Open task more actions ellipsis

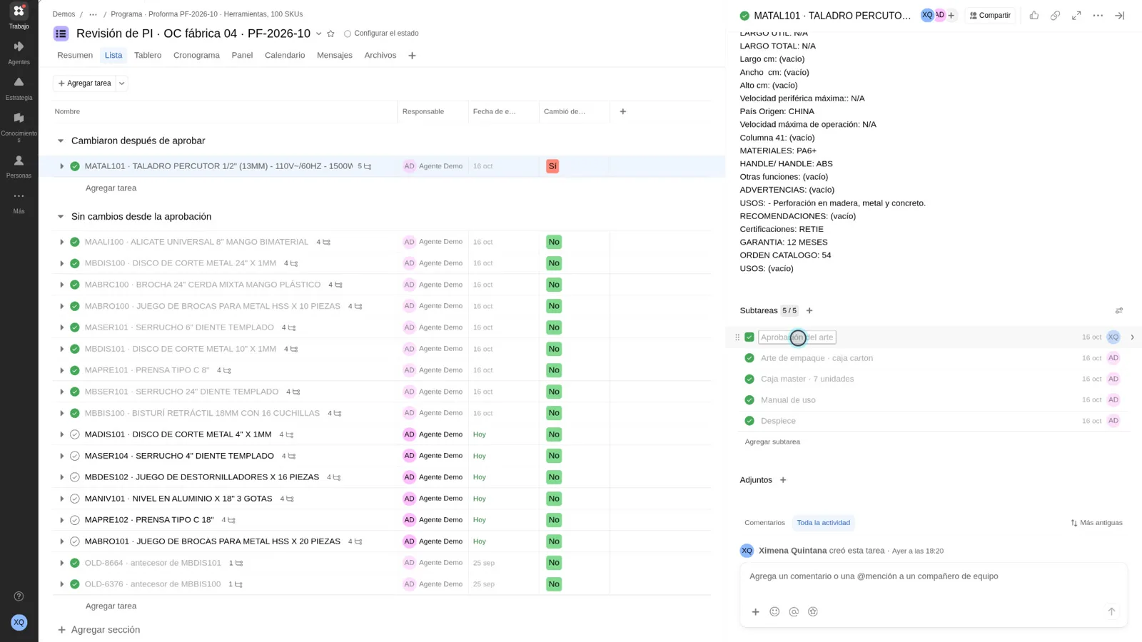click(x=1098, y=16)
